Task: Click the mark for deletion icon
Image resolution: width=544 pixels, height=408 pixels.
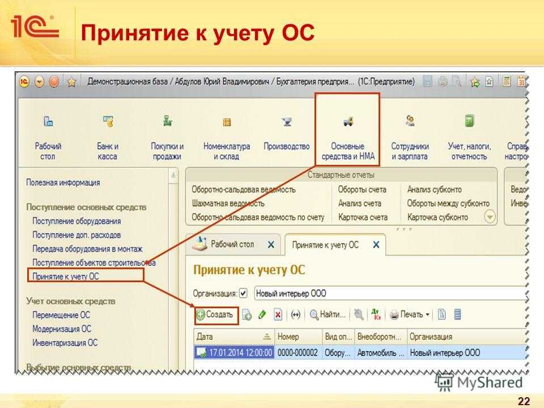Action: [278, 314]
